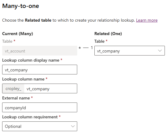
Task: Expand the Related table vt_company dropdown
Action: click(x=130, y=51)
